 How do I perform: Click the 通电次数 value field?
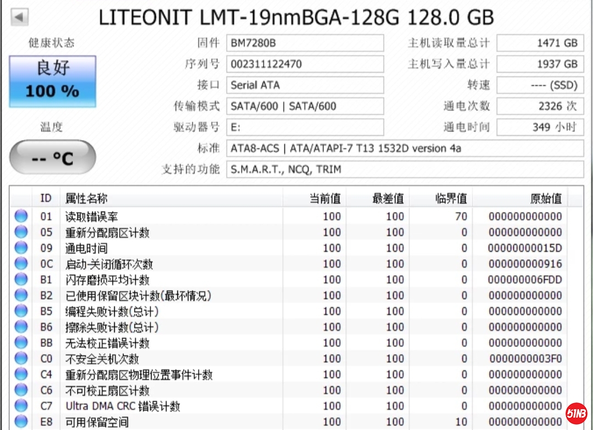point(540,106)
